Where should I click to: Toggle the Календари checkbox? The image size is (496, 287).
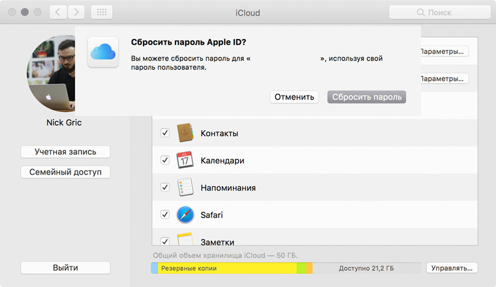coord(165,160)
